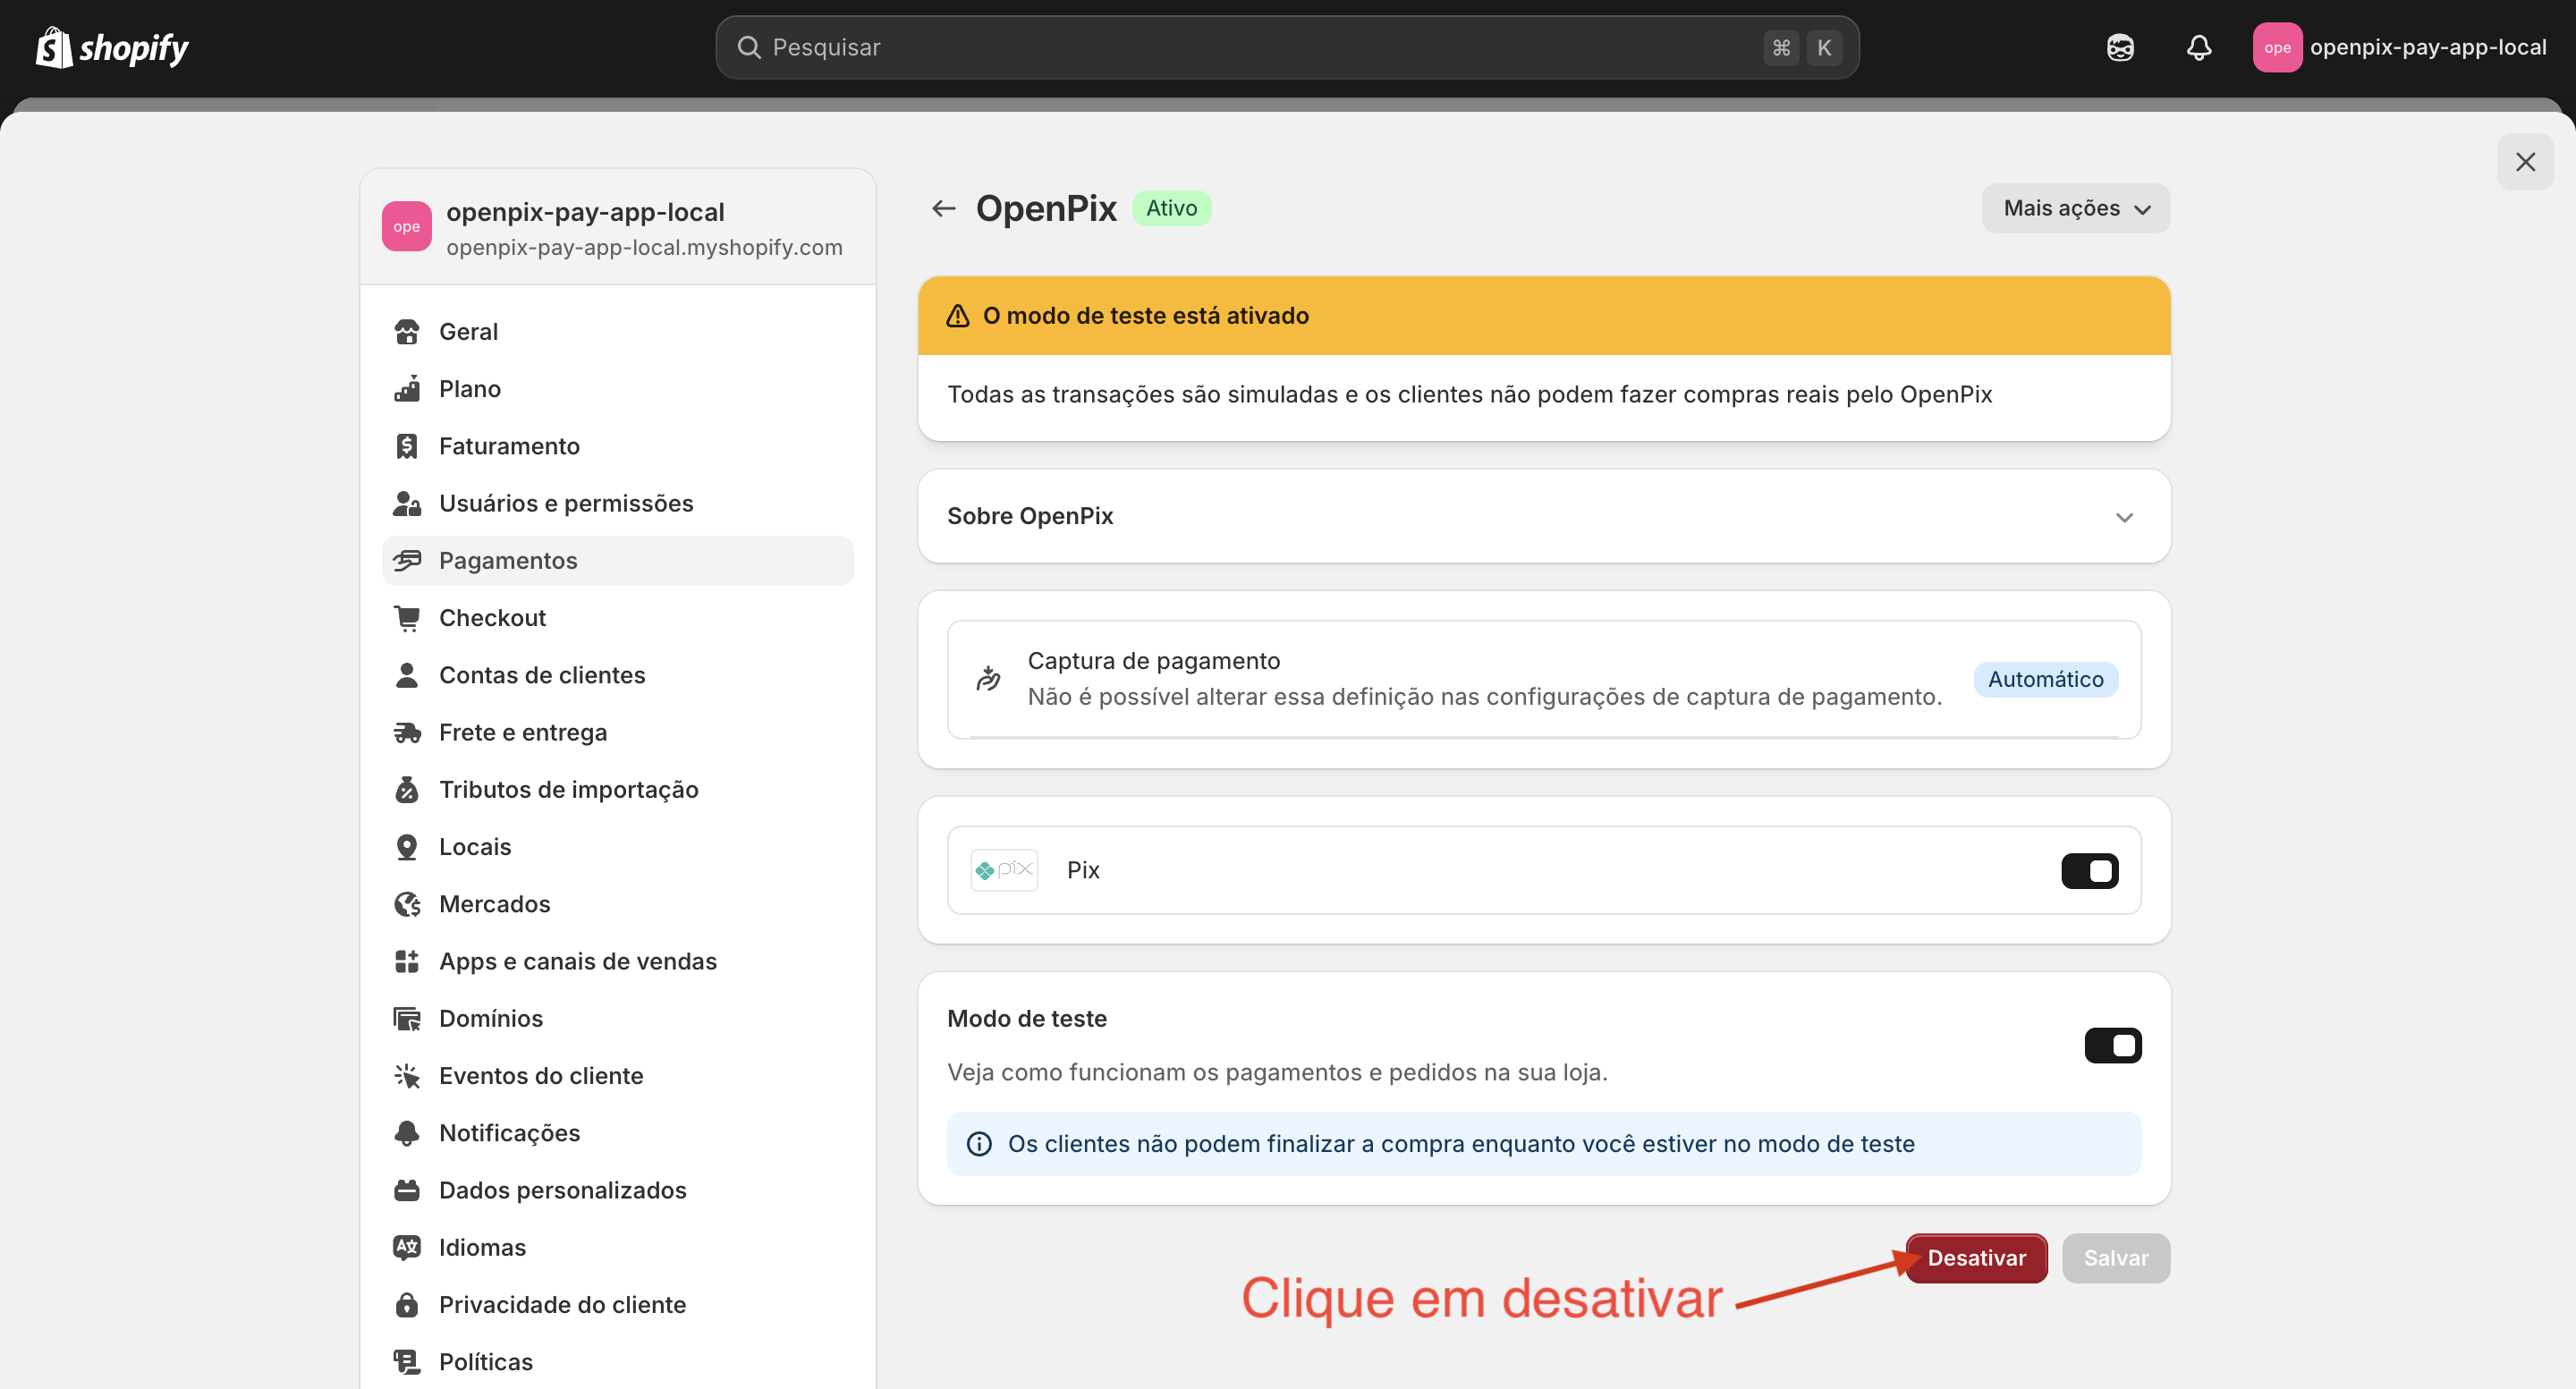Open the Shopify home via the Shopify logo
The height and width of the screenshot is (1389, 2576).
pos(111,47)
